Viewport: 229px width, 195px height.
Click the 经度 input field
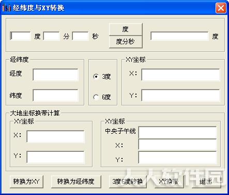click(55, 75)
